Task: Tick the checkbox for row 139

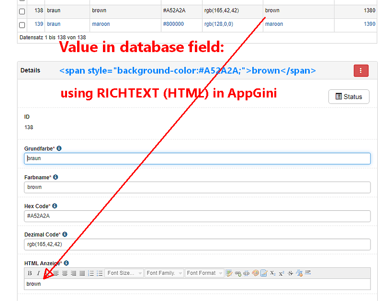Action: coord(22,25)
